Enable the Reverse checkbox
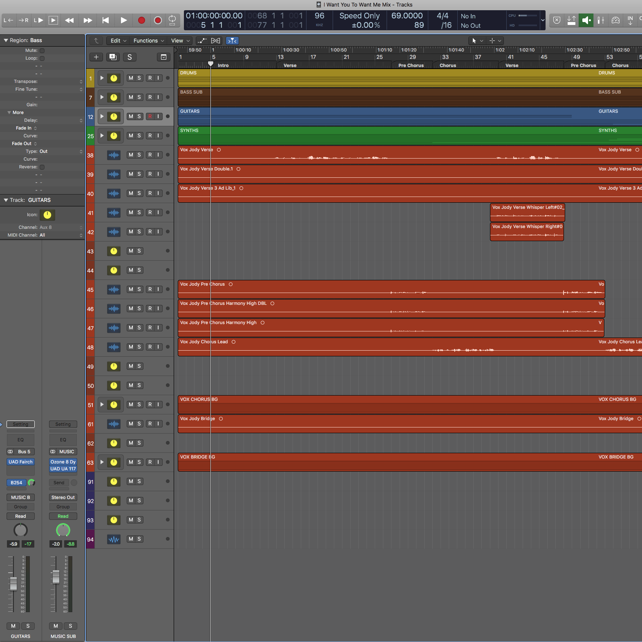The width and height of the screenshot is (642, 642). pyautogui.click(x=42, y=167)
